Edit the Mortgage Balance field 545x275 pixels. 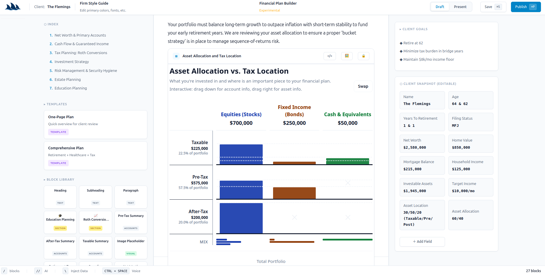pyautogui.click(x=422, y=165)
